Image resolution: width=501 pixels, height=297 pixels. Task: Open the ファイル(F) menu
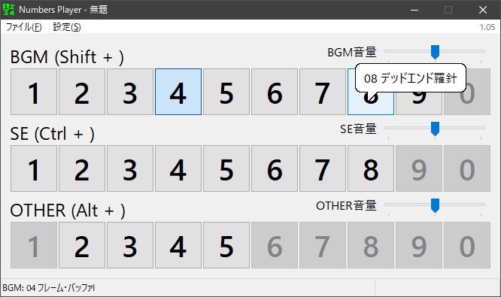coord(23,27)
